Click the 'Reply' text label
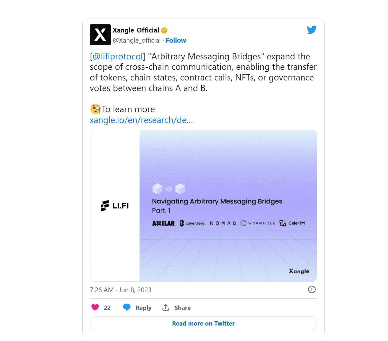Viewport: 388px width, 341px height. pyautogui.click(x=144, y=307)
